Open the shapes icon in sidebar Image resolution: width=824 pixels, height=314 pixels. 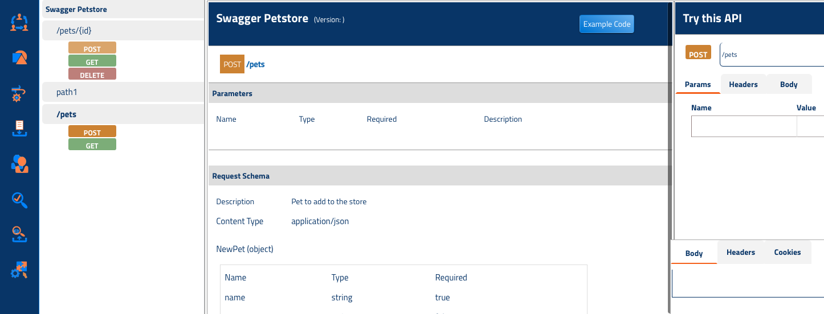[x=19, y=57]
